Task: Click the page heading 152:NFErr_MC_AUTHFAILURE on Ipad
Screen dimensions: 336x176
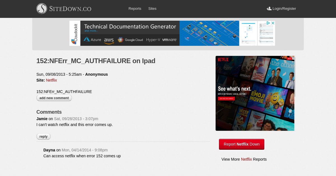Action: (x=96, y=61)
